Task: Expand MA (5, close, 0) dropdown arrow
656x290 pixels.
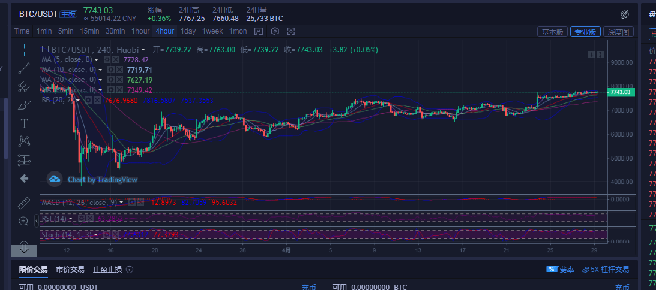Action: 97,60
